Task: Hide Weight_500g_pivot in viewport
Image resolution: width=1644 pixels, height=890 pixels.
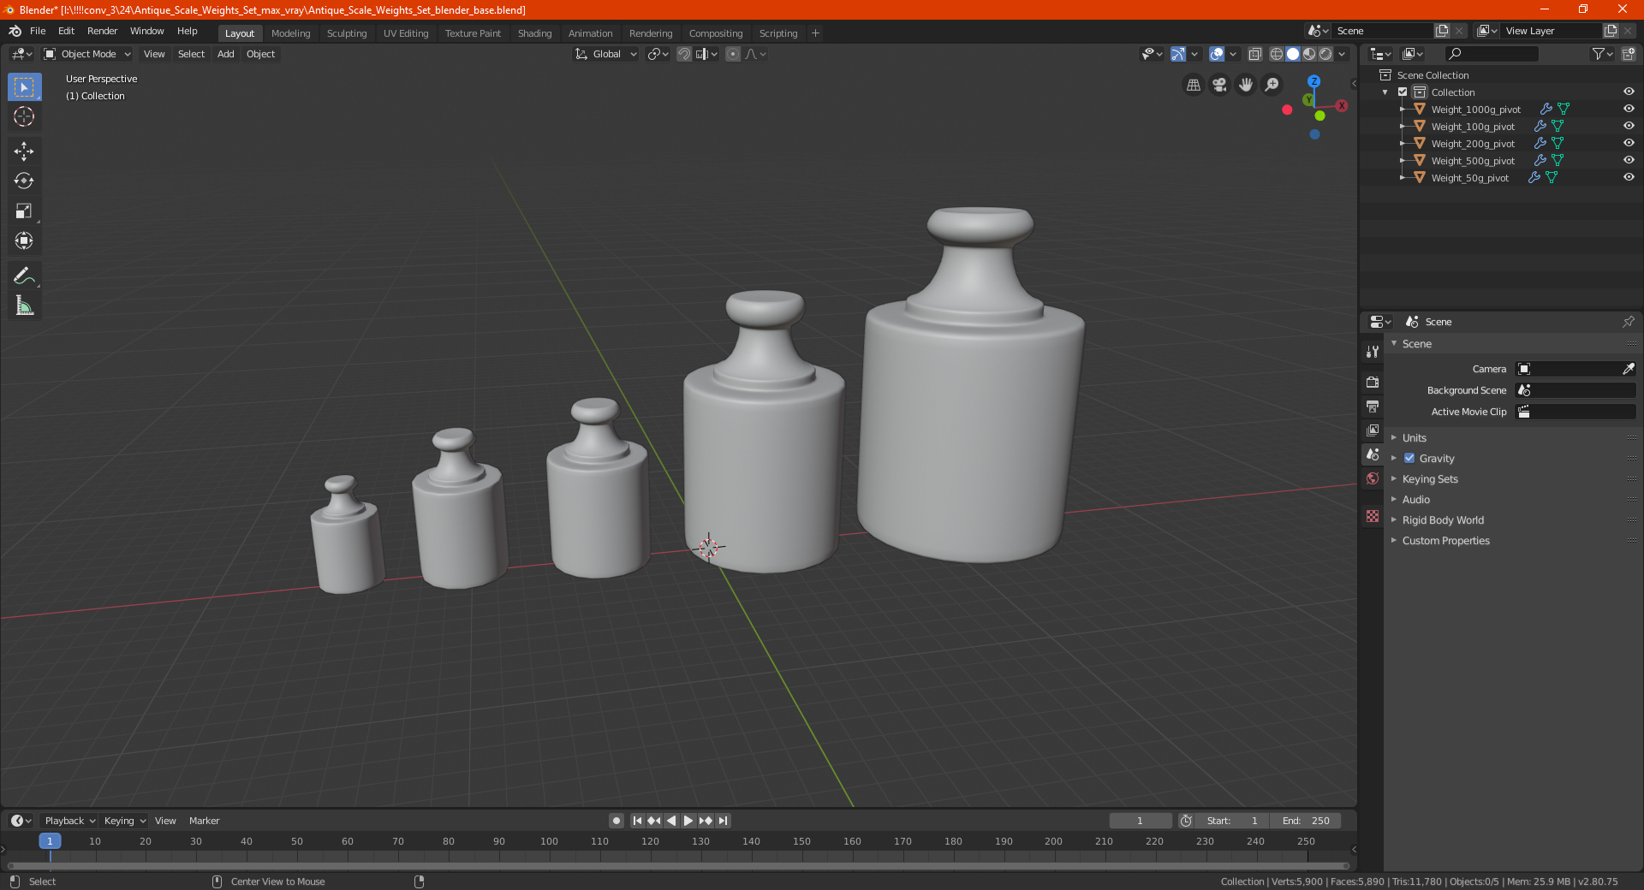Action: pos(1629,160)
